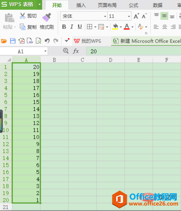This screenshot has width=181, height=211.
Task: Click the Copy icon
Action: tap(22, 27)
